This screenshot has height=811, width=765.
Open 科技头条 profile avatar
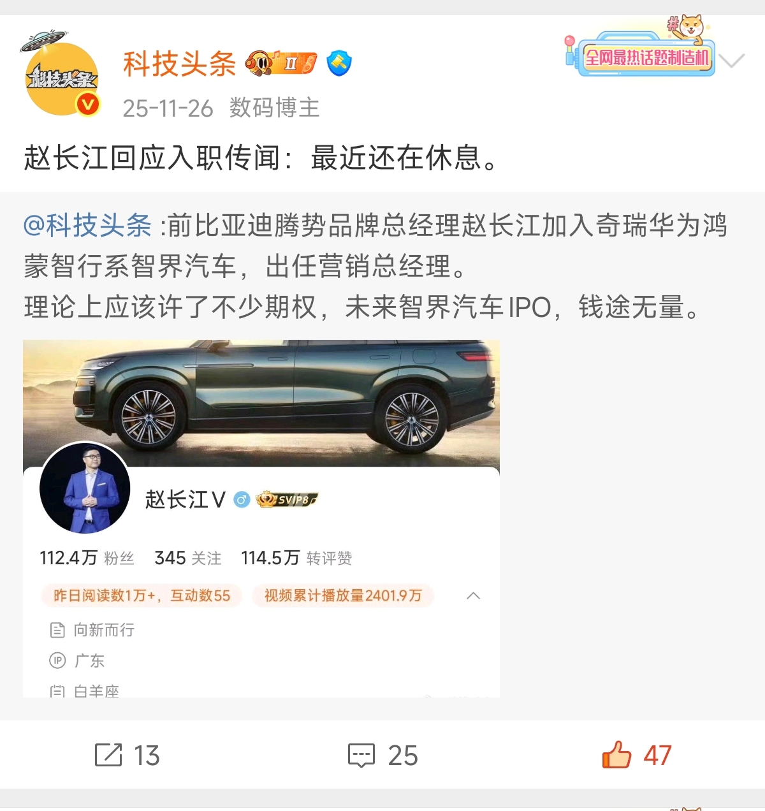[62, 78]
